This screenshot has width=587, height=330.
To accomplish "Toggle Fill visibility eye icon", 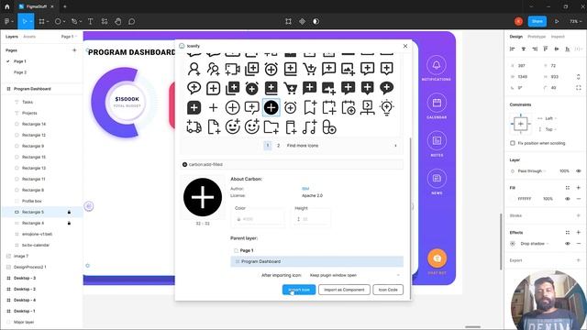I will [567, 199].
